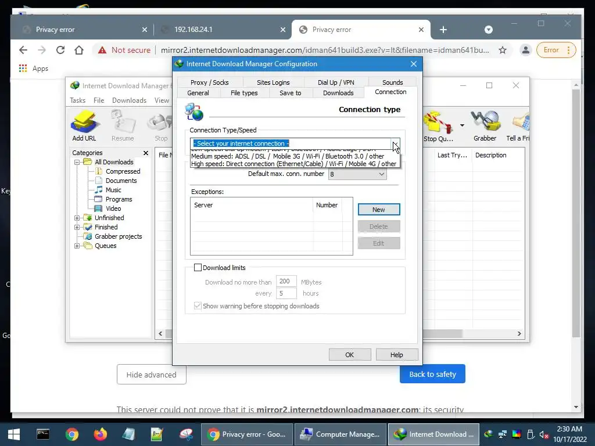Open Stop Queue dropdown arrow
The height and width of the screenshot is (446, 595).
pos(462,125)
